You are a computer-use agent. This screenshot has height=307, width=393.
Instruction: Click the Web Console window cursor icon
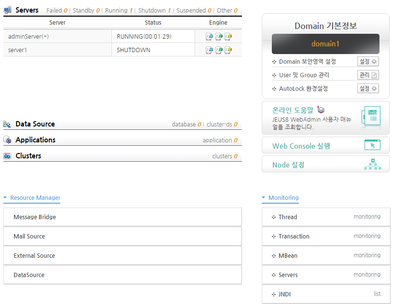tap(372, 145)
